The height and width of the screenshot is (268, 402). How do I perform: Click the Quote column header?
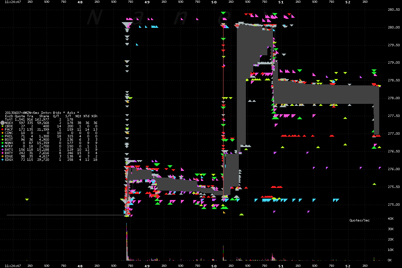pyautogui.click(x=19, y=116)
